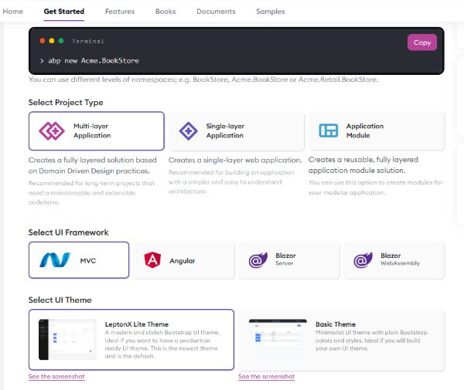Switch to the Features tab
This screenshot has height=390, width=464.
(x=120, y=12)
